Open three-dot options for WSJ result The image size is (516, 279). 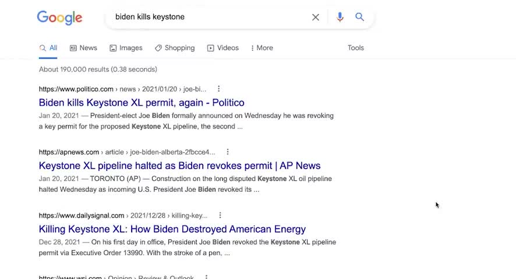pyautogui.click(x=206, y=277)
